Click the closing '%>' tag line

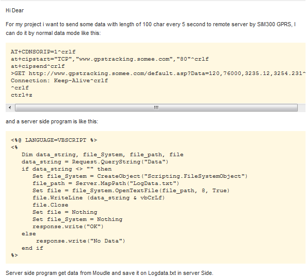(x=14, y=255)
